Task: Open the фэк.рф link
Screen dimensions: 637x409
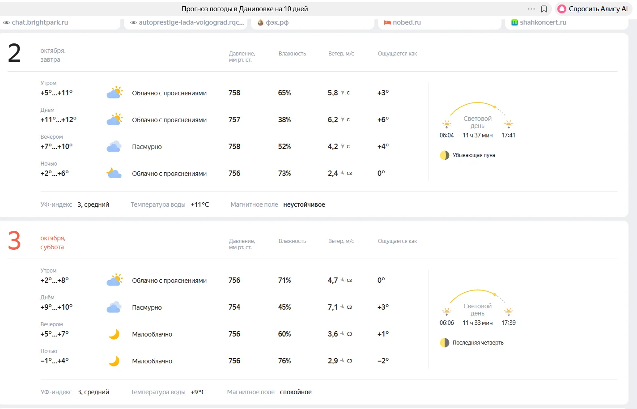Action: [277, 22]
